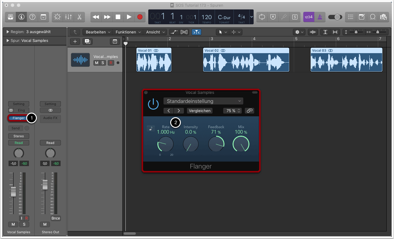Open the Mixer from the toolbar
Screen dimensions: 394x239
click(x=68, y=17)
